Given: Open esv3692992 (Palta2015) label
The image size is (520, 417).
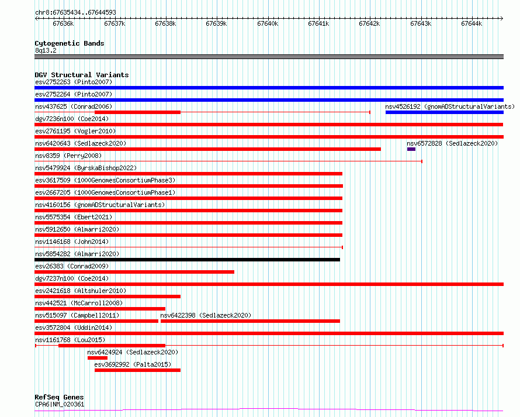Looking at the screenshot, I should (133, 364).
